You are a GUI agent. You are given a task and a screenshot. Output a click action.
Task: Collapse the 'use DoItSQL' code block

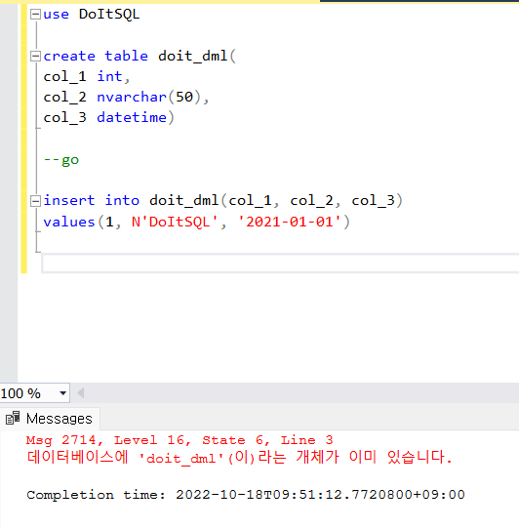point(35,15)
